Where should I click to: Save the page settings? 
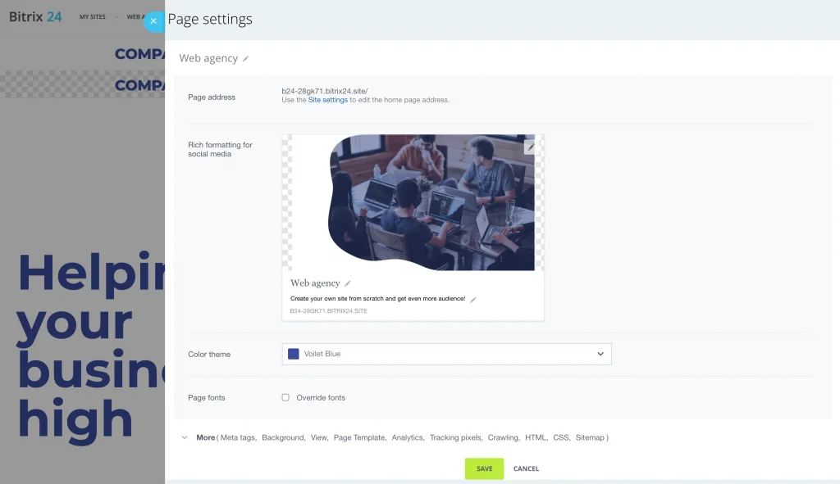click(484, 468)
